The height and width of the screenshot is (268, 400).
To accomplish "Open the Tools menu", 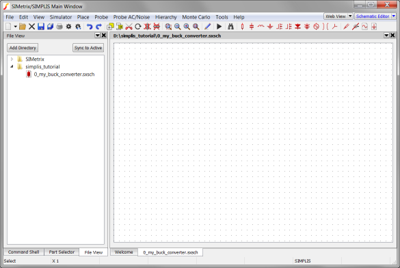I will 222,17.
